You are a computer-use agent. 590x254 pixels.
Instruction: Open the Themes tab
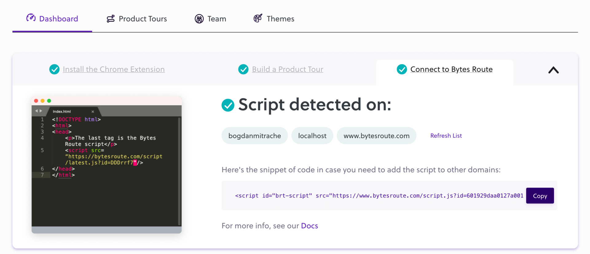point(274,19)
